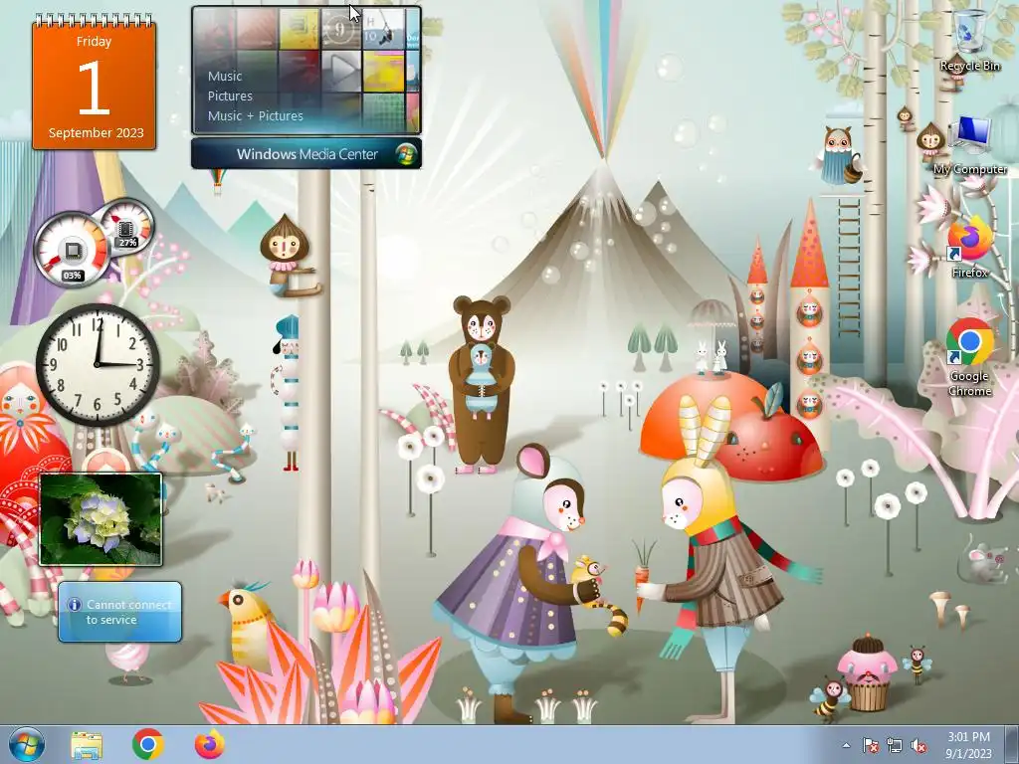Click the Cannot connect to service gadget
Image resolution: width=1019 pixels, height=764 pixels.
click(x=119, y=612)
